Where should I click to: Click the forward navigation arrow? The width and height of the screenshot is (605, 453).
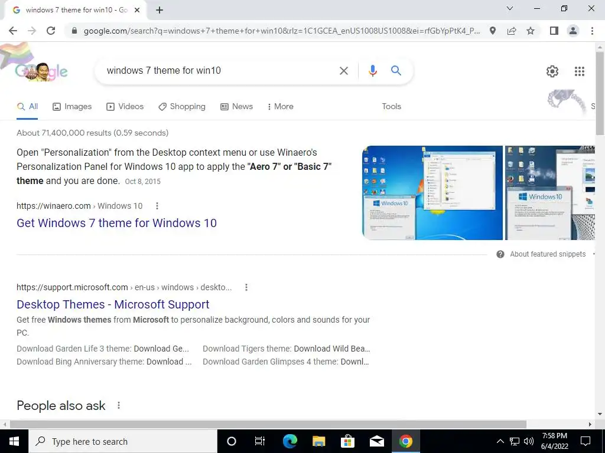[32, 31]
